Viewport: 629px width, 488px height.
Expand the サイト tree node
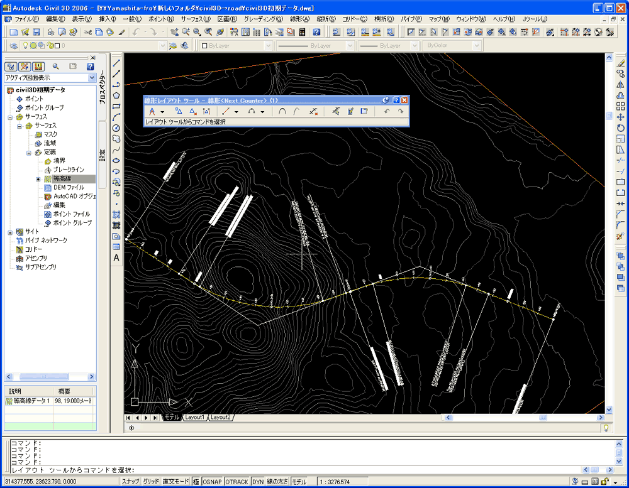click(x=10, y=232)
